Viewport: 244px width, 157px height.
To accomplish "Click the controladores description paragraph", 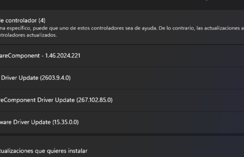I will [x=122, y=31].
